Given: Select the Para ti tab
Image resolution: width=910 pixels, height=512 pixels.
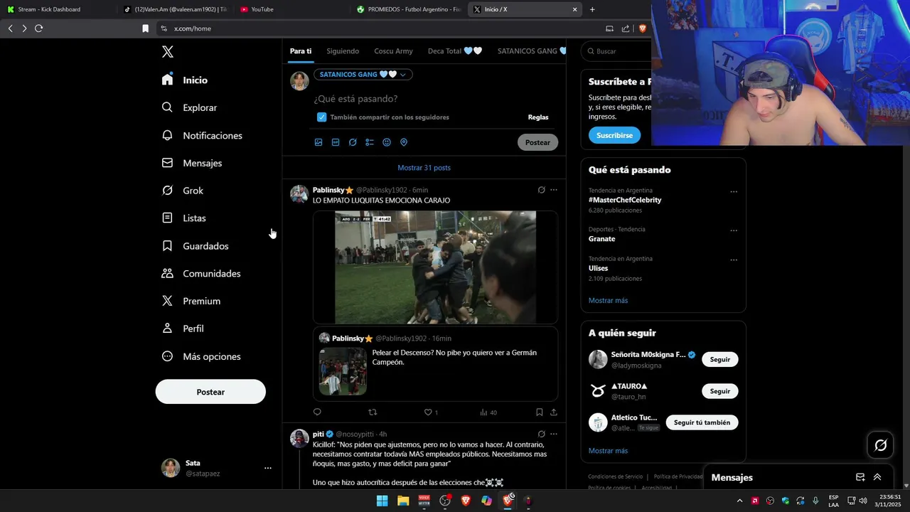Looking at the screenshot, I should tap(301, 51).
